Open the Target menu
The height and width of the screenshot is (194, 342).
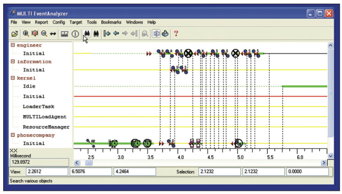pos(76,22)
